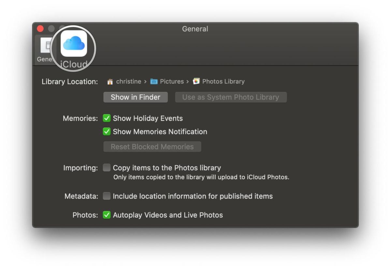Click the Memories label
This screenshot has width=391, height=270.
(80, 118)
